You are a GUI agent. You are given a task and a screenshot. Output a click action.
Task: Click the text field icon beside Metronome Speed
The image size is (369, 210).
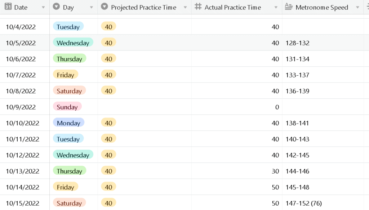tap(289, 6)
